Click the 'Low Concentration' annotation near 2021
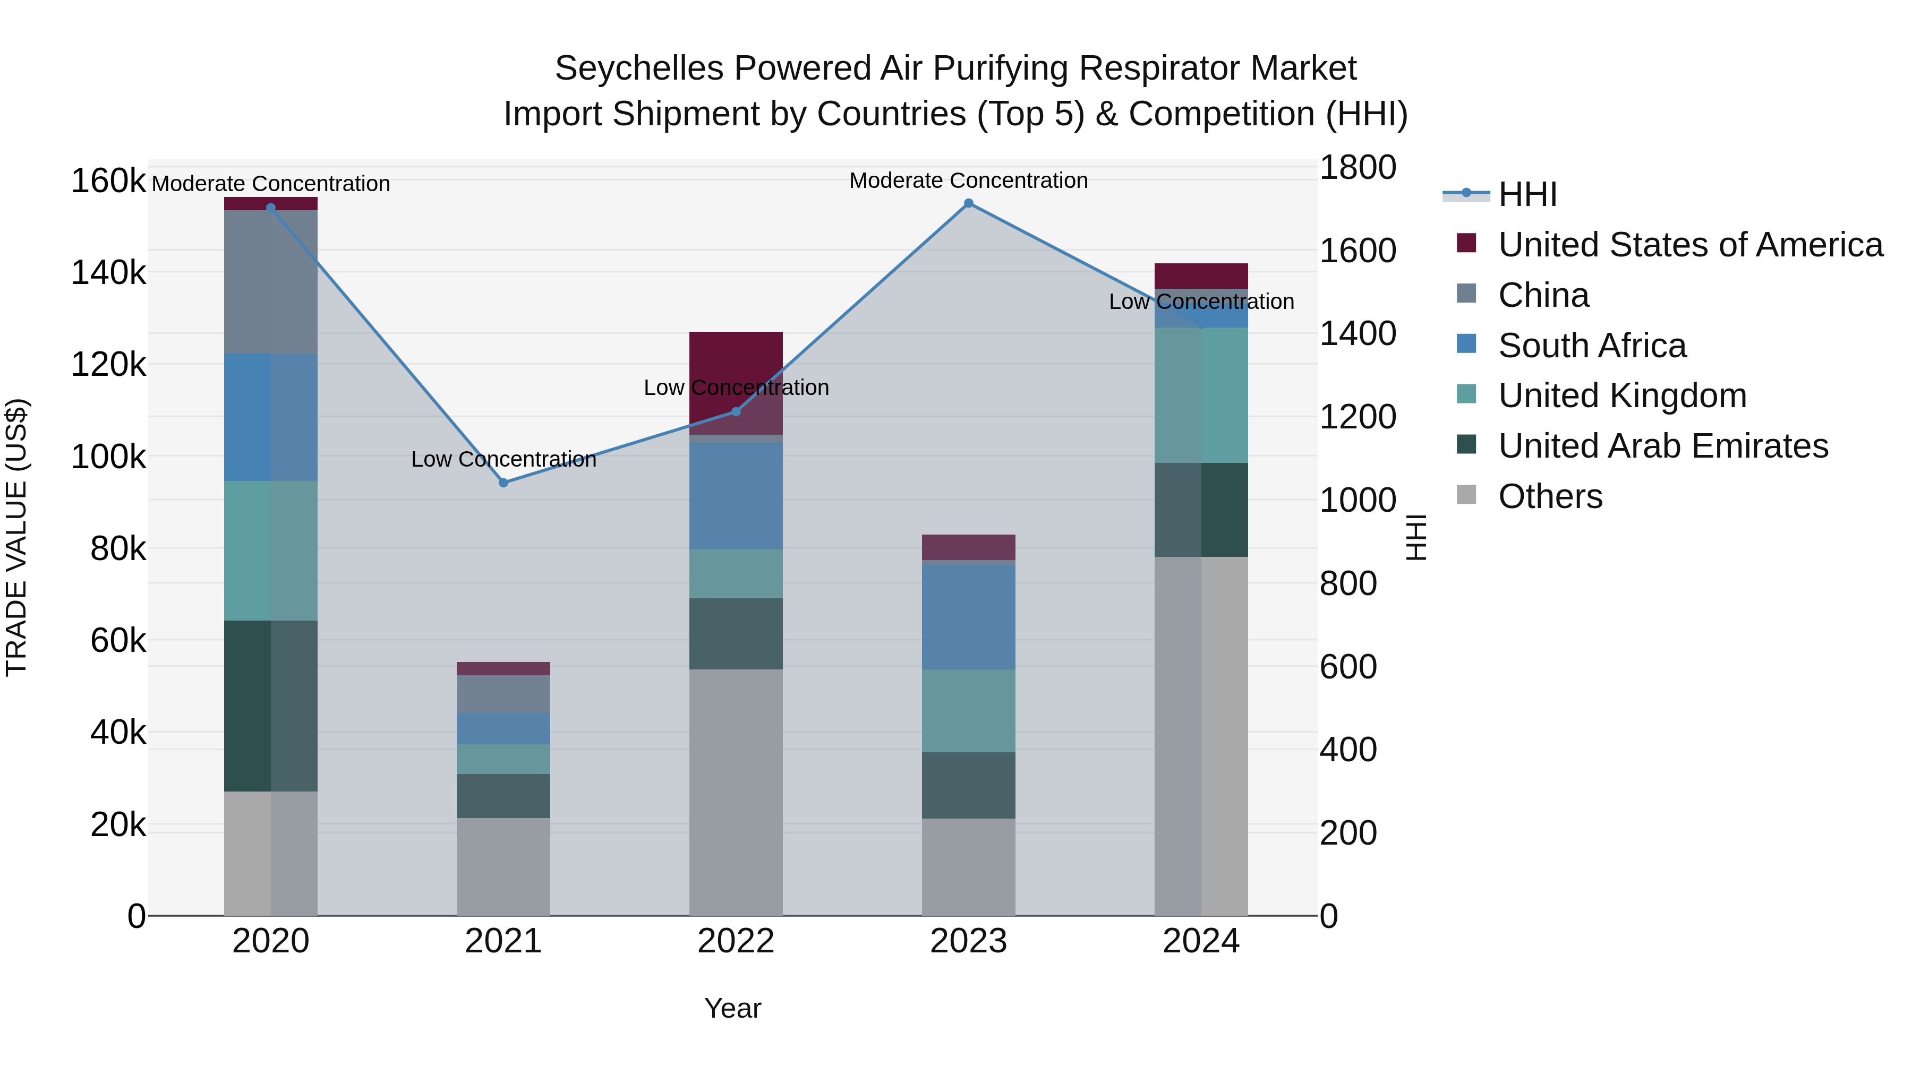1912x1075 pixels. pyautogui.click(x=503, y=459)
